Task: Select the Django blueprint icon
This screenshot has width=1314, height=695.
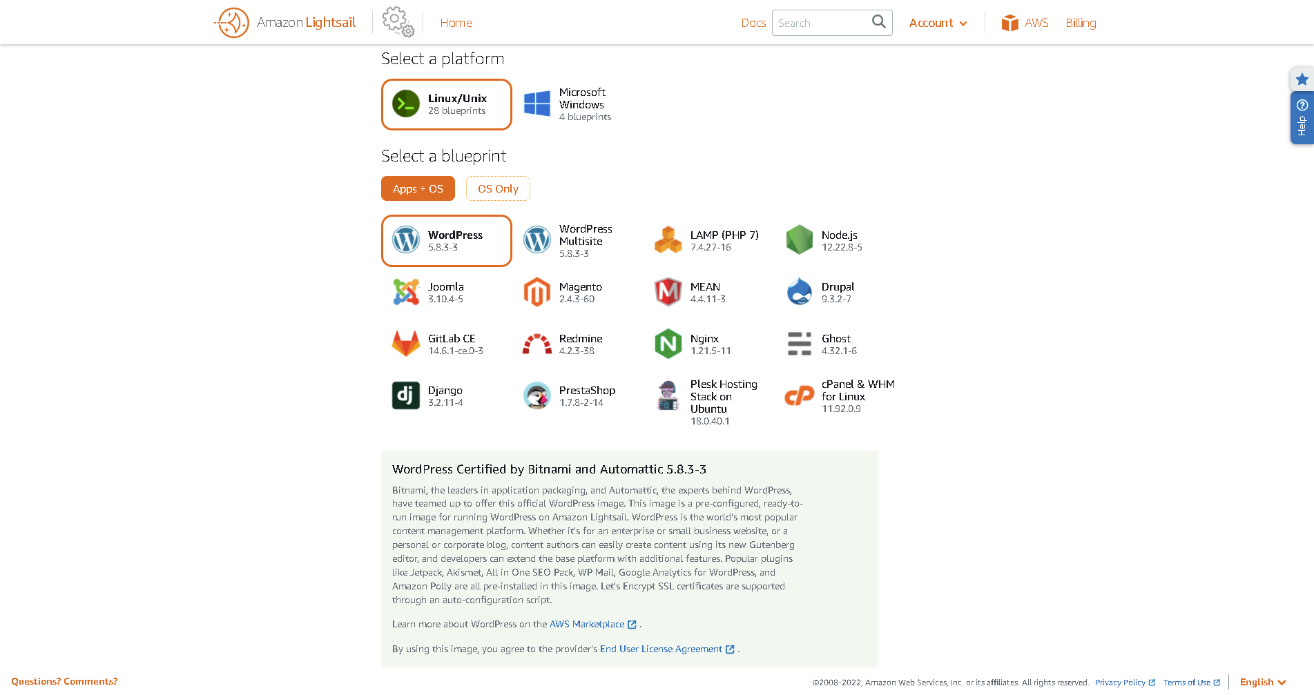Action: [x=406, y=395]
